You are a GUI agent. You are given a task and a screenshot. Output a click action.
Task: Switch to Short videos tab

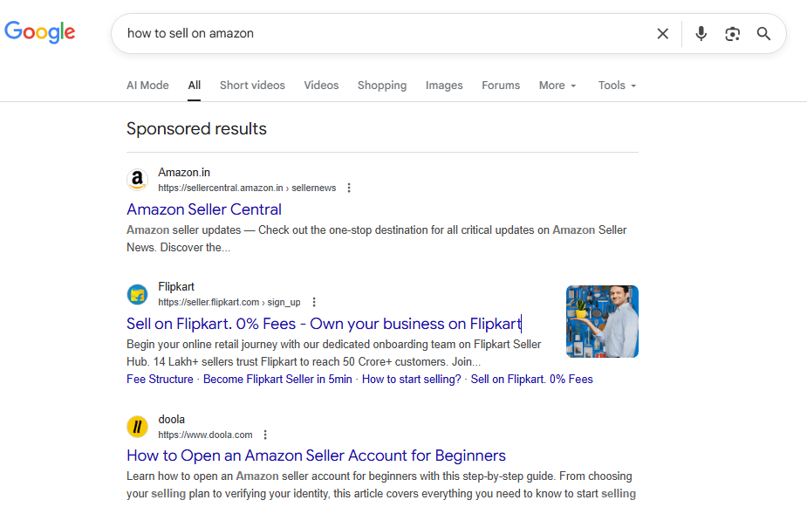click(252, 85)
